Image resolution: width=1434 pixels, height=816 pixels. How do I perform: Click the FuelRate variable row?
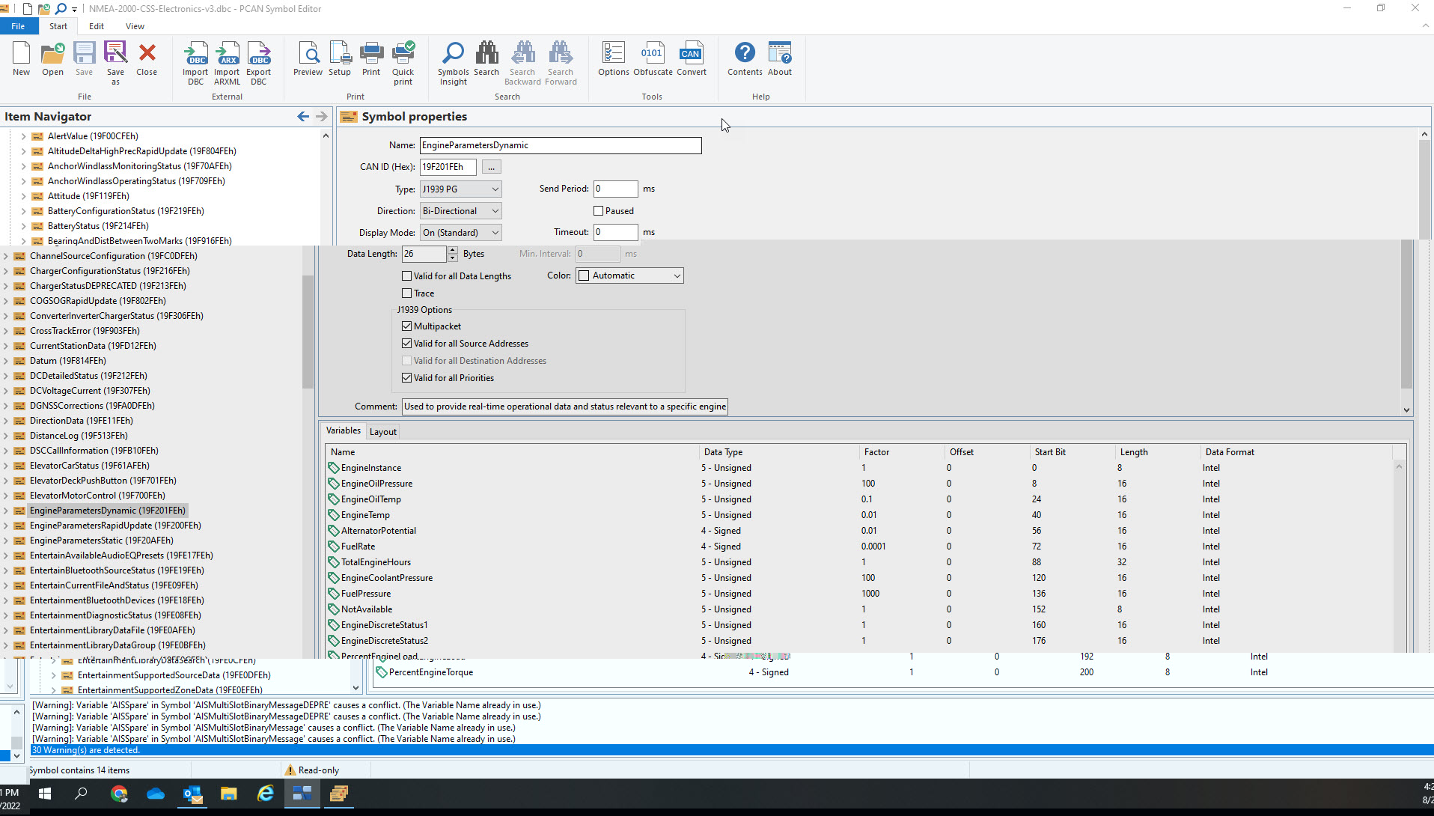tap(861, 546)
